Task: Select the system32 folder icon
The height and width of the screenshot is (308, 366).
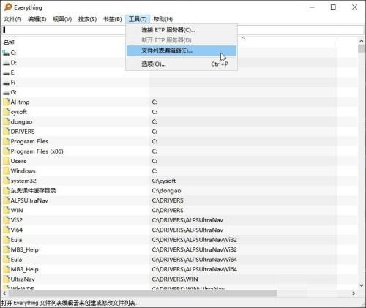Action: (6, 181)
